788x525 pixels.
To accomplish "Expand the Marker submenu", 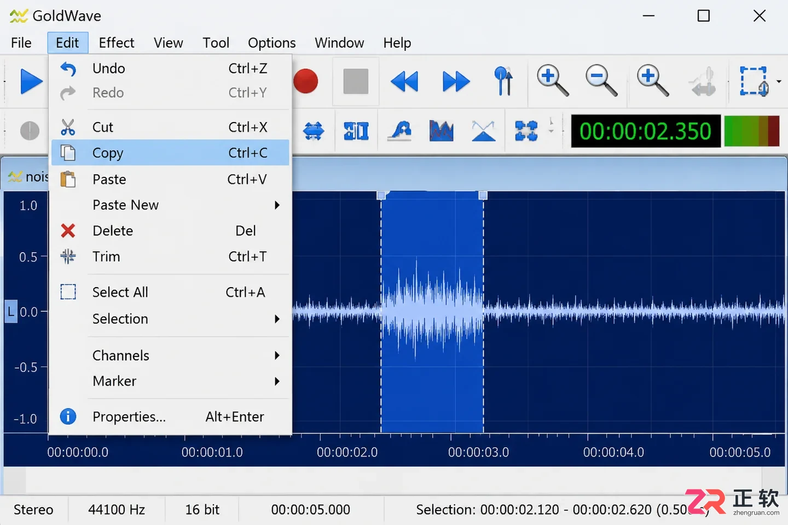I will pyautogui.click(x=170, y=381).
